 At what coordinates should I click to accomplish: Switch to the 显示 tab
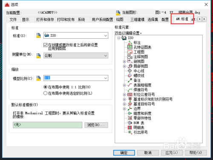[x=26, y=20]
